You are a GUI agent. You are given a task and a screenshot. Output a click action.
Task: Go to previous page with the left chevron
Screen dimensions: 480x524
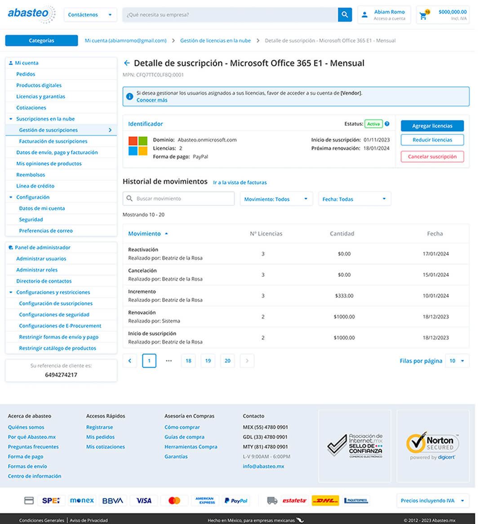(130, 360)
